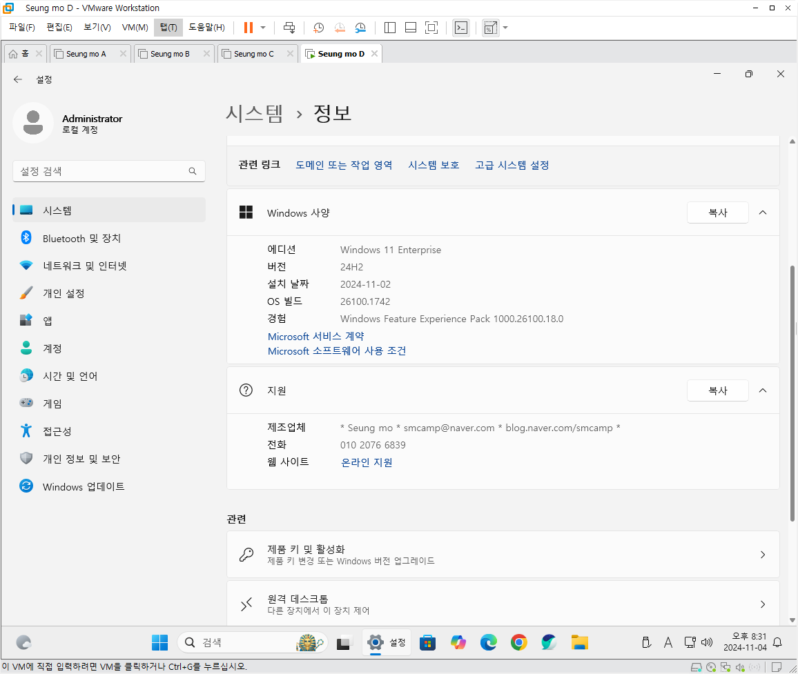This screenshot has height=674, width=798.
Task: Open 도메인 또는 작업 영역 link
Action: (344, 165)
